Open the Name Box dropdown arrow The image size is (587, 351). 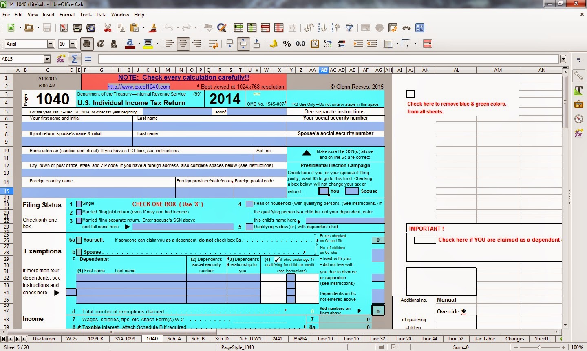(x=47, y=59)
